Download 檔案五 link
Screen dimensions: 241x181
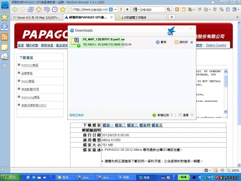(x=157, y=125)
